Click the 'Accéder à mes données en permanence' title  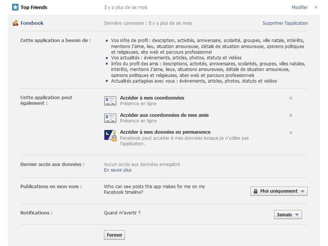[x=165, y=132]
